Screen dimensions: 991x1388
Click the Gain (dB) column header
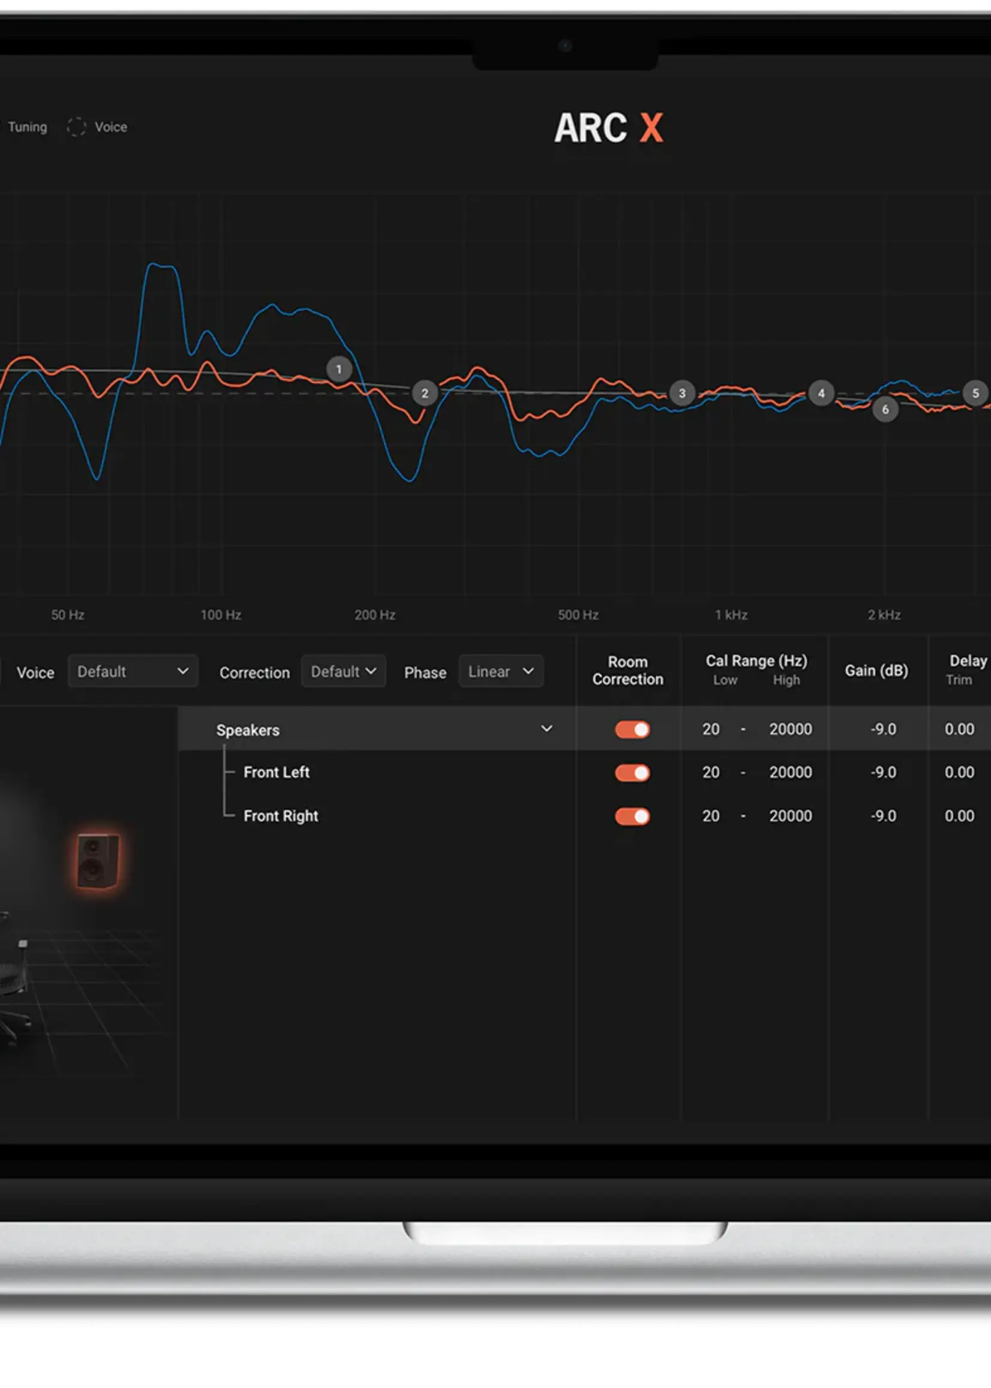coord(876,671)
